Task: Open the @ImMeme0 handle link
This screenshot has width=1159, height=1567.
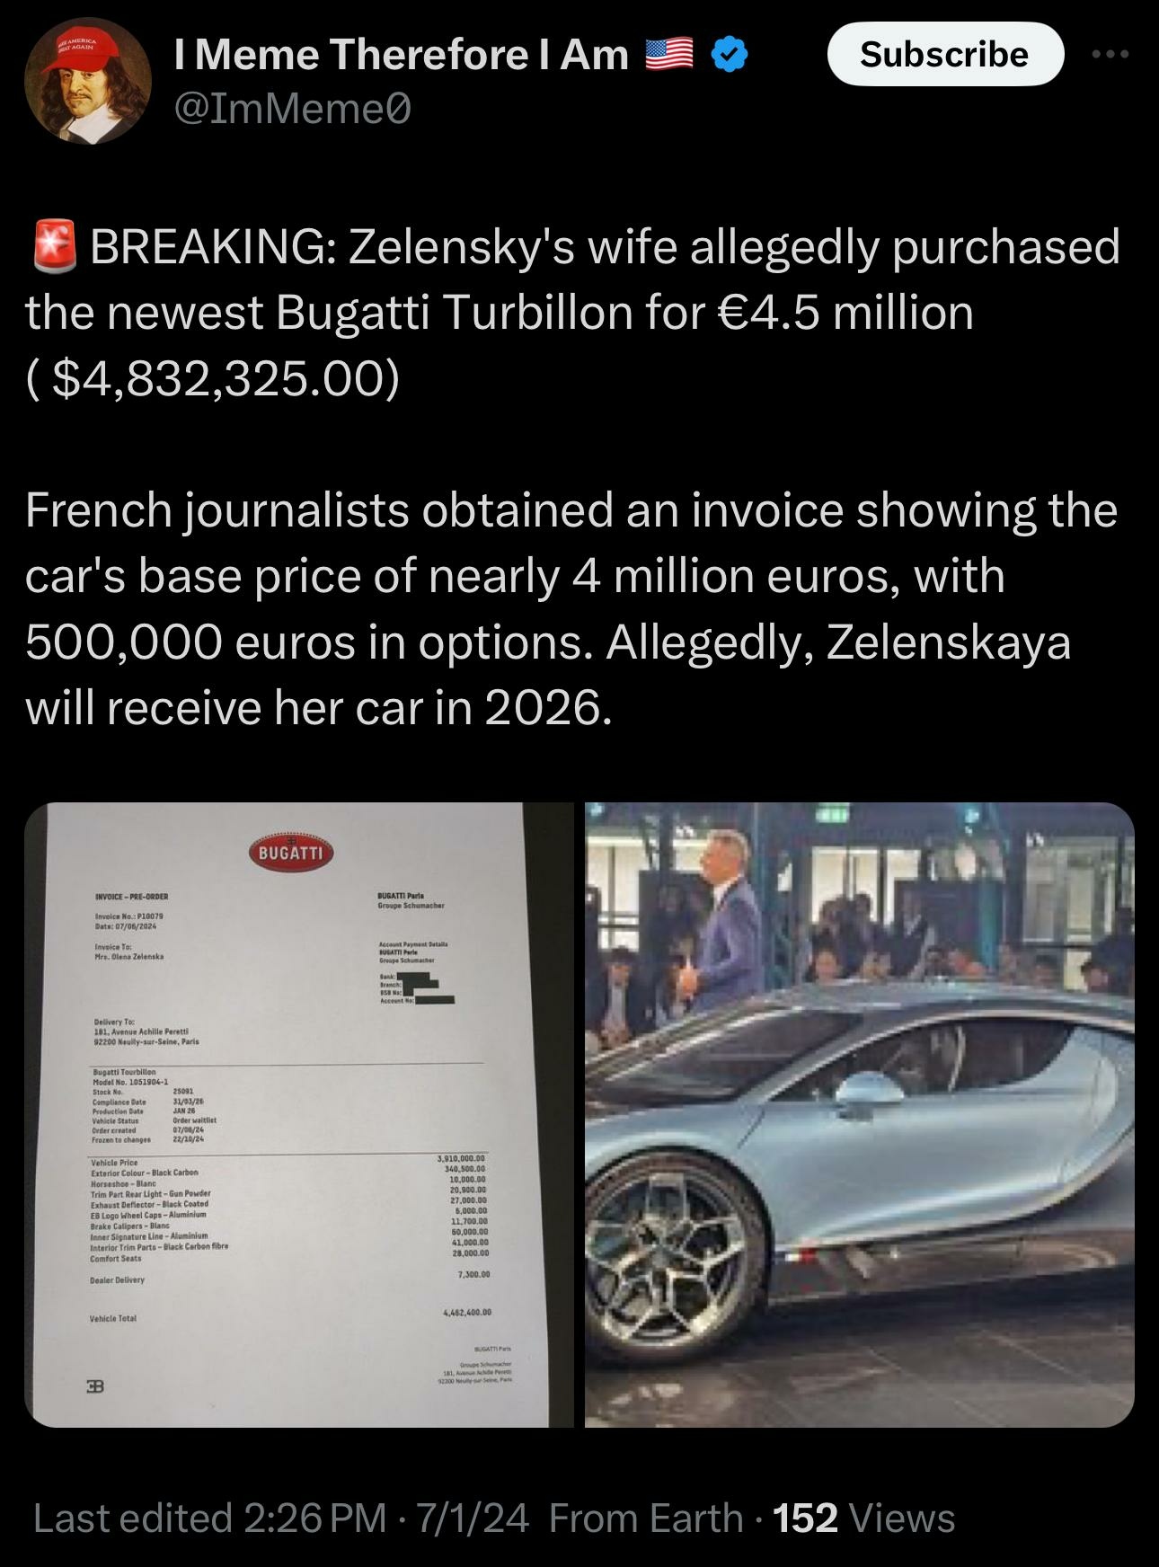Action: tap(292, 109)
